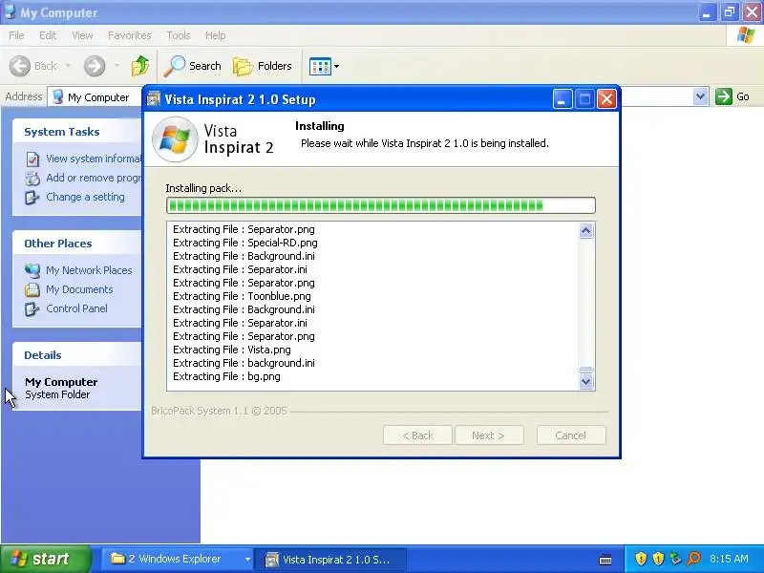This screenshot has width=764, height=573.
Task: Click the Vista Inspirat 2 logo orb
Action: [176, 139]
